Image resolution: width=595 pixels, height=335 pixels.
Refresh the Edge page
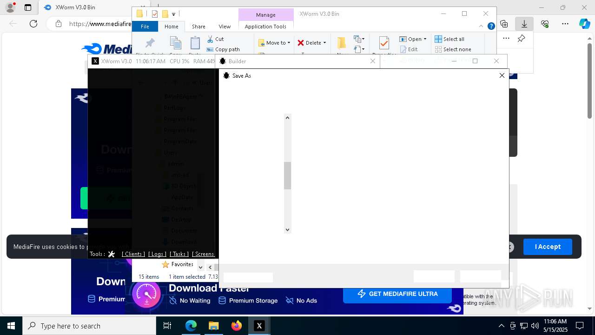point(33,24)
